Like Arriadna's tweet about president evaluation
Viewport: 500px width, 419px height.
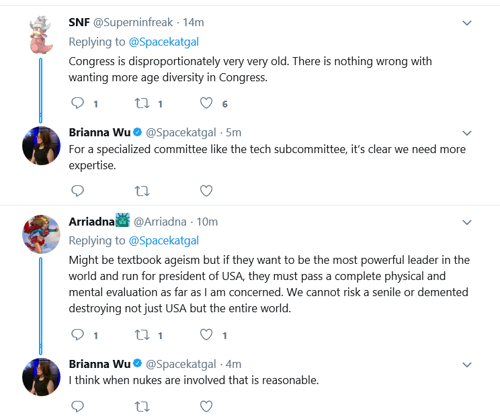206,335
